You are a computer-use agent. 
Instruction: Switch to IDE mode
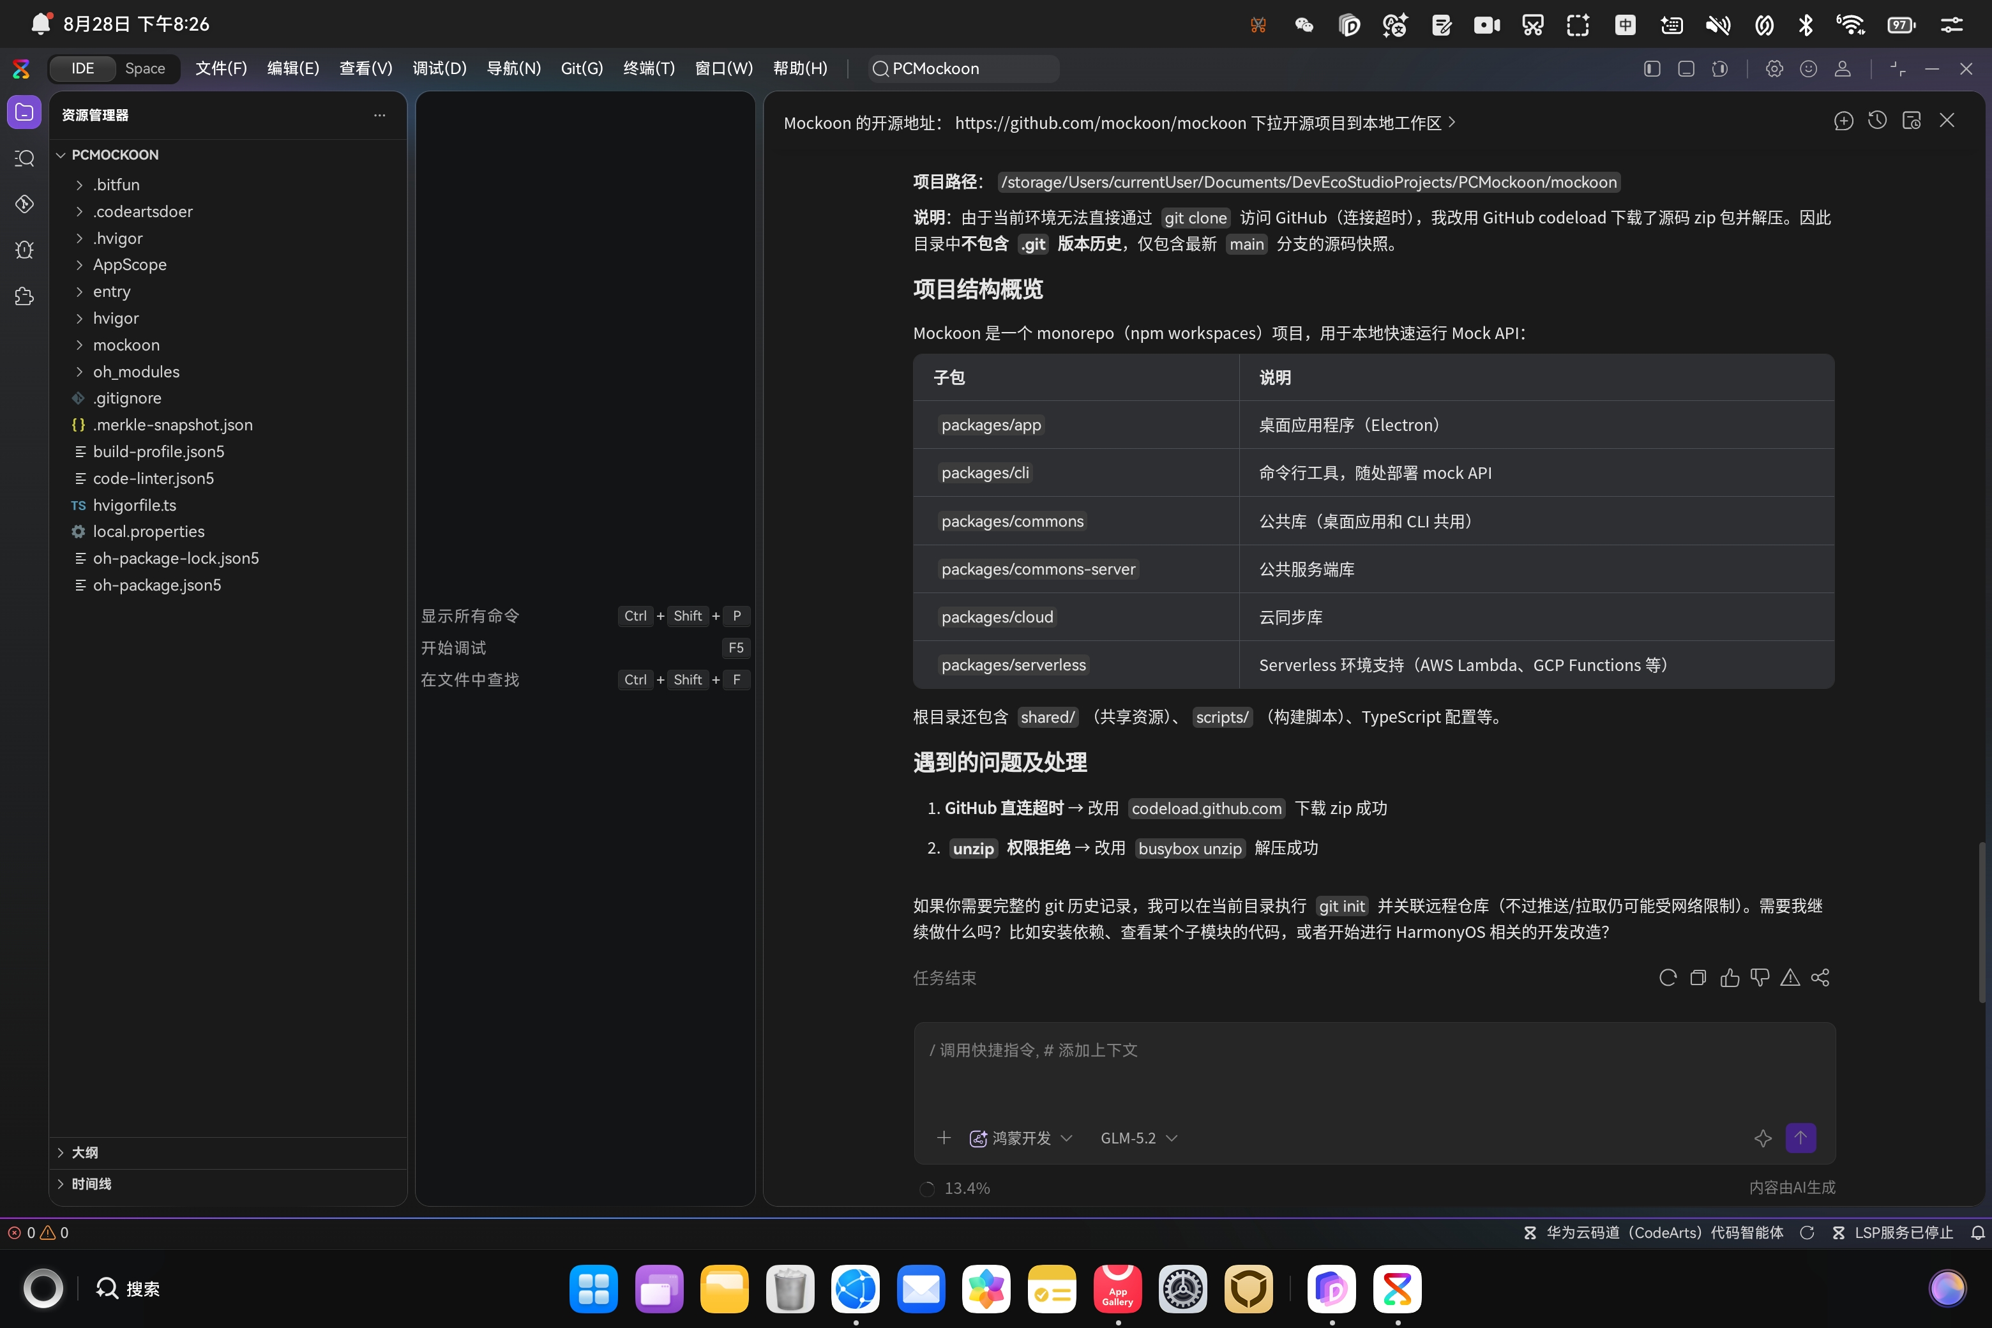82,68
